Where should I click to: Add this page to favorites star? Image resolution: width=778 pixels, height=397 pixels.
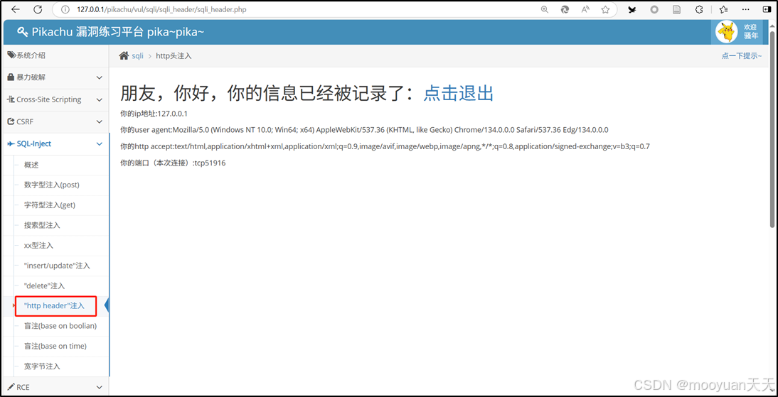click(x=605, y=9)
